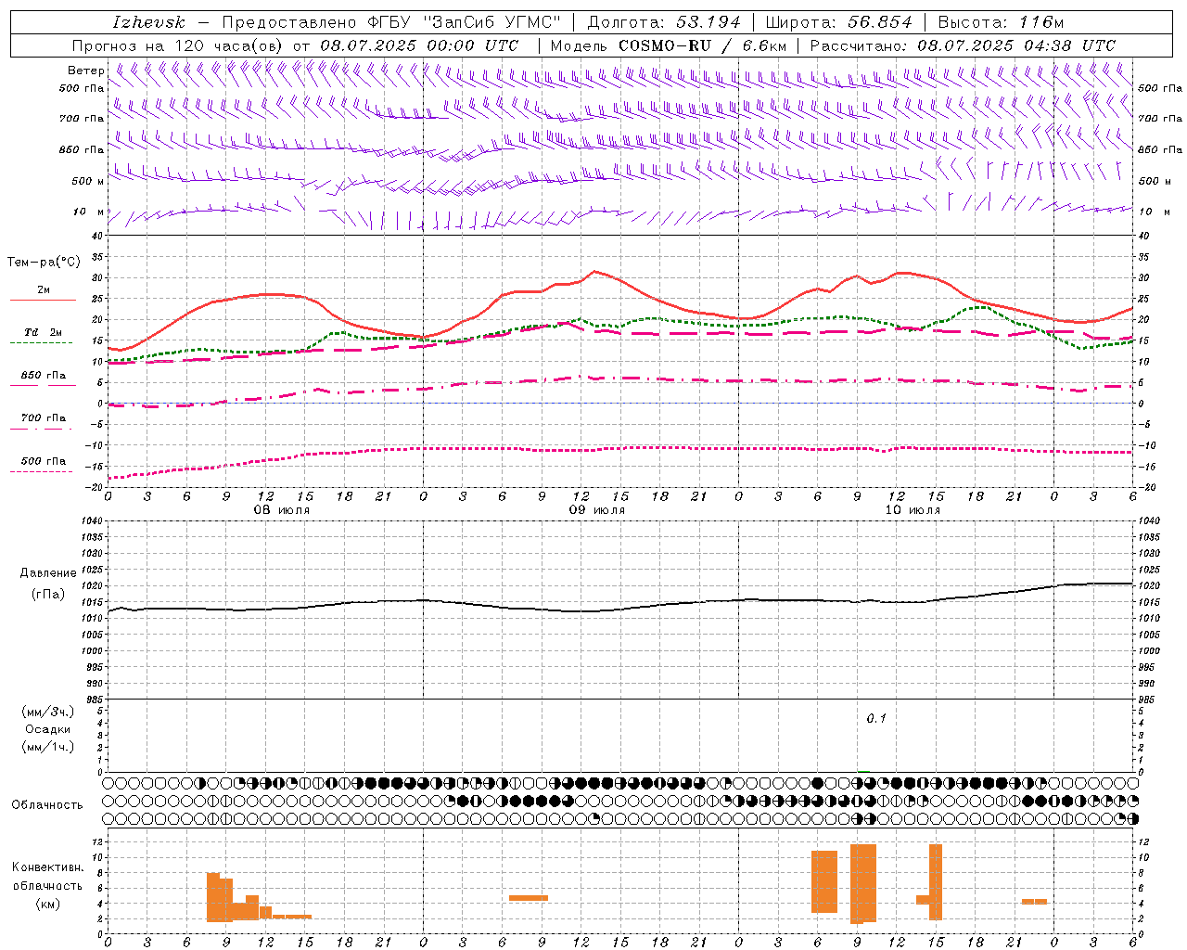Click the thin orange convective bar on 09 июля
This screenshot has height=950, width=1187.
coord(529,898)
